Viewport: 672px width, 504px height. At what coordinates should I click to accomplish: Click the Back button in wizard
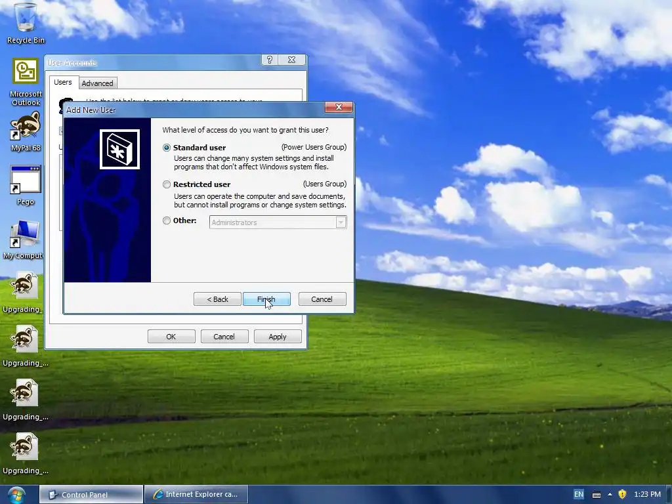tap(217, 299)
